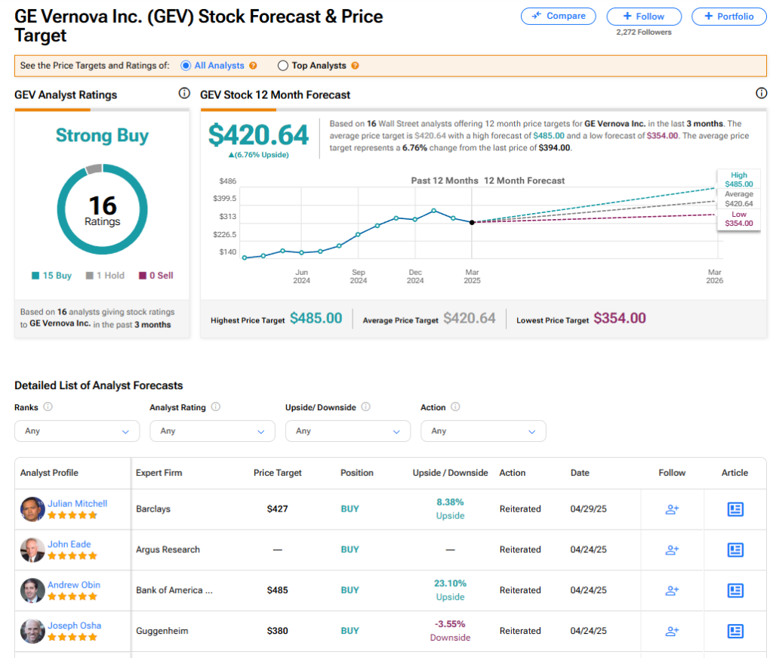The height and width of the screenshot is (658, 773).
Task: Click the 04/29/25 date cell
Action: tap(589, 509)
